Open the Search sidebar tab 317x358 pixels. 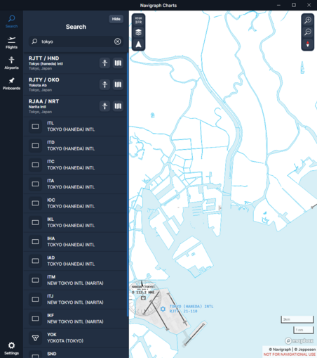tap(11, 22)
